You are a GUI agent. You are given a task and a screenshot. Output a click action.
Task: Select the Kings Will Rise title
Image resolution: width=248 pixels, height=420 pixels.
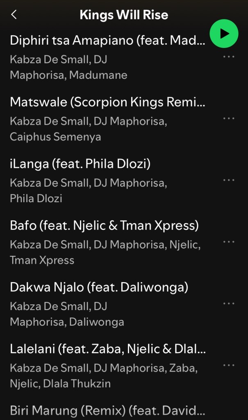(x=124, y=15)
